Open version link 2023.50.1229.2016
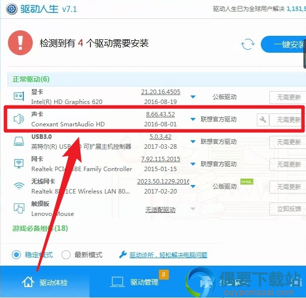 [163, 182]
